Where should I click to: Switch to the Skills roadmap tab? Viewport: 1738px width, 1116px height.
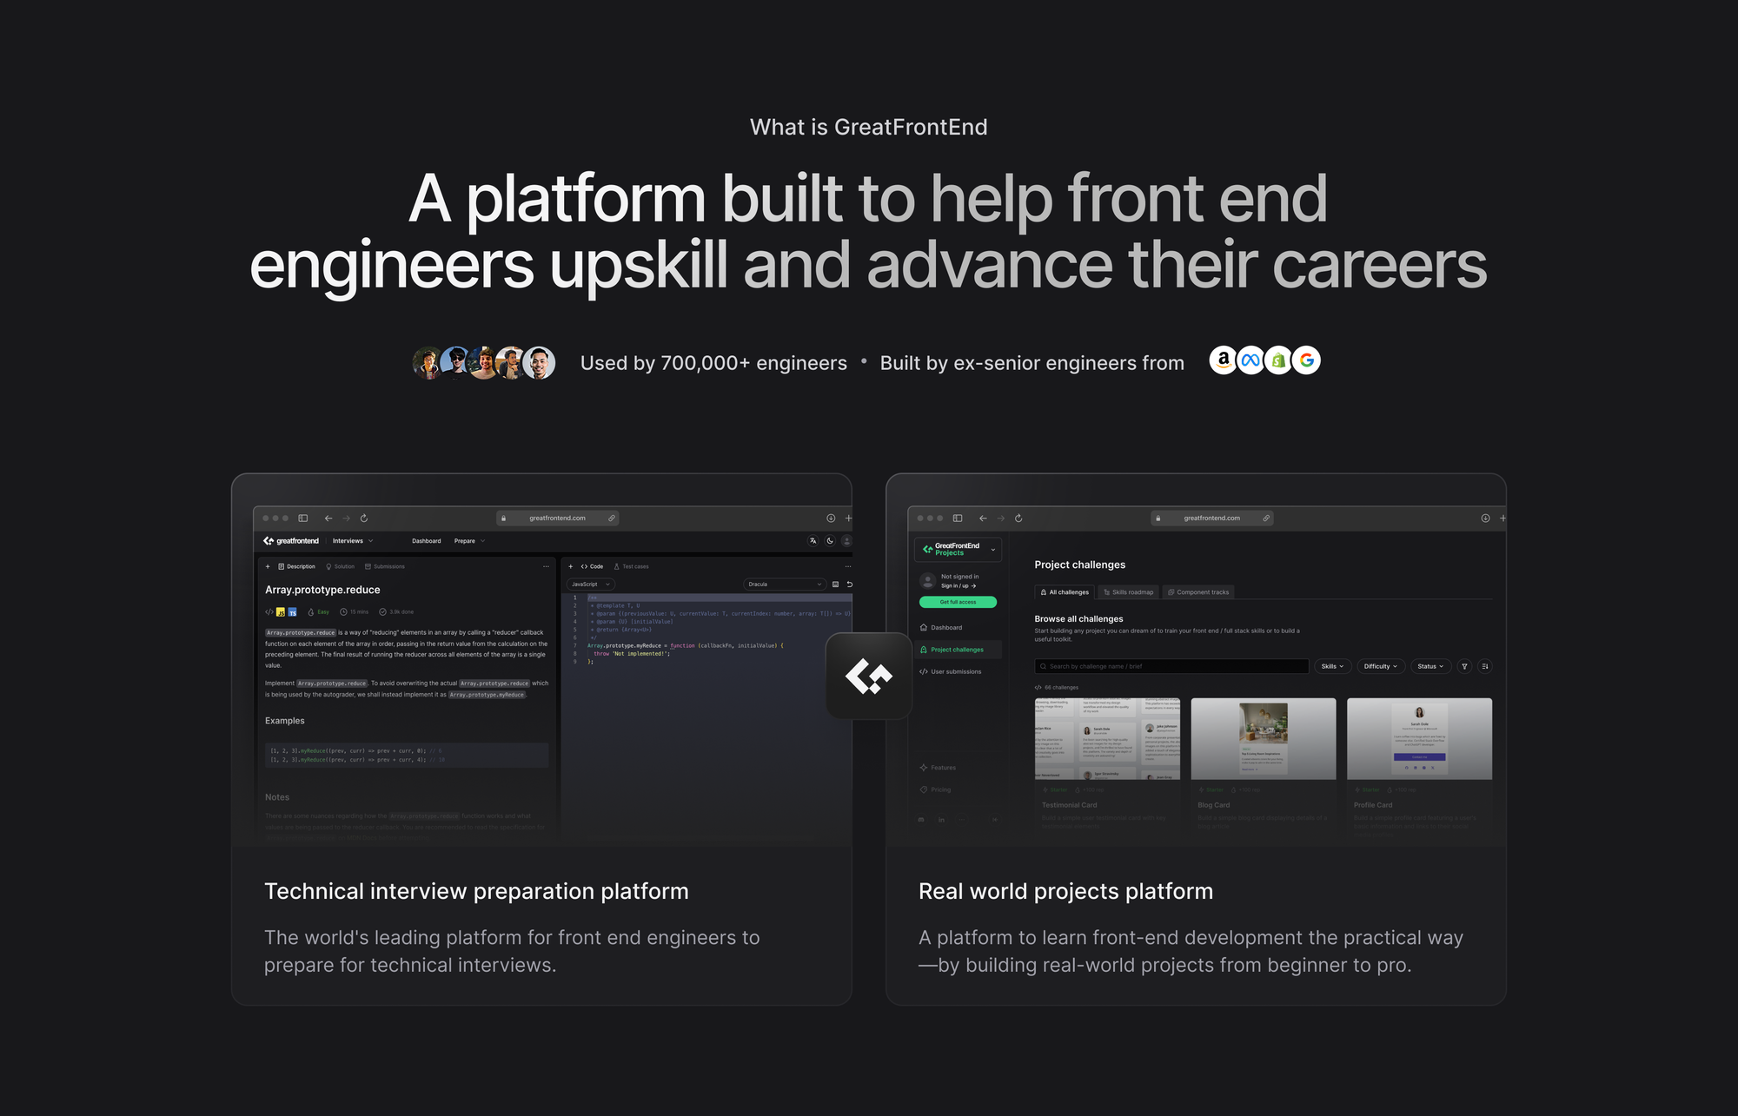1127,592
